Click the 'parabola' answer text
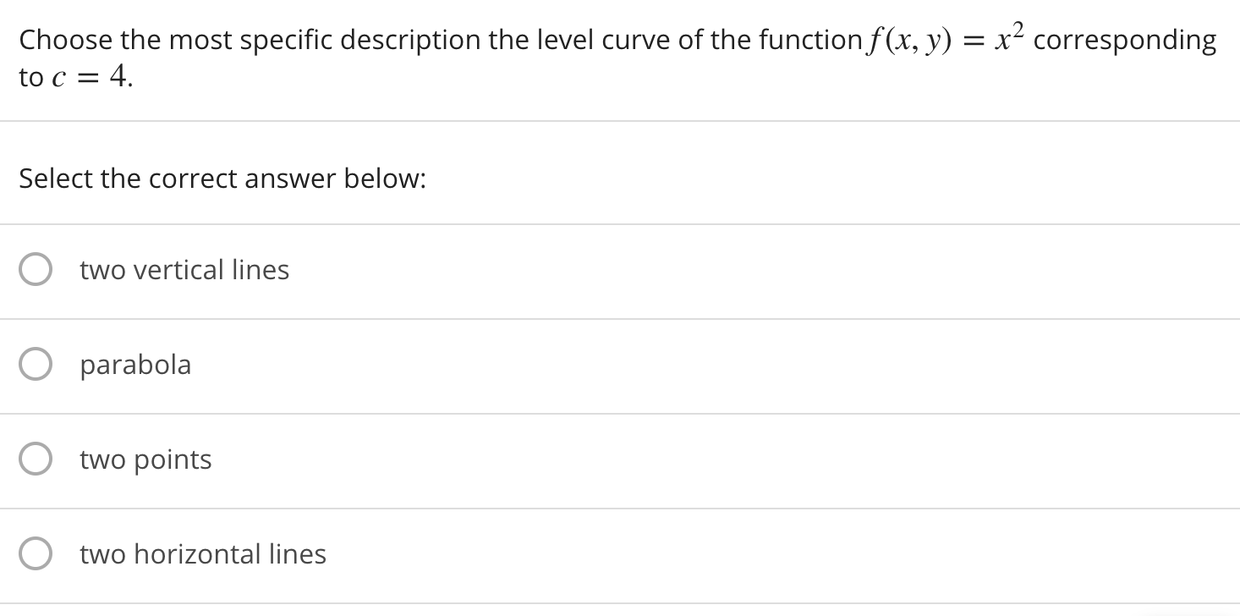The height and width of the screenshot is (616, 1240). [135, 364]
